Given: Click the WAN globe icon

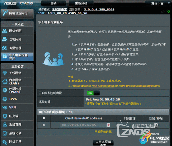Looking at the screenshot, I should tap(5, 90).
